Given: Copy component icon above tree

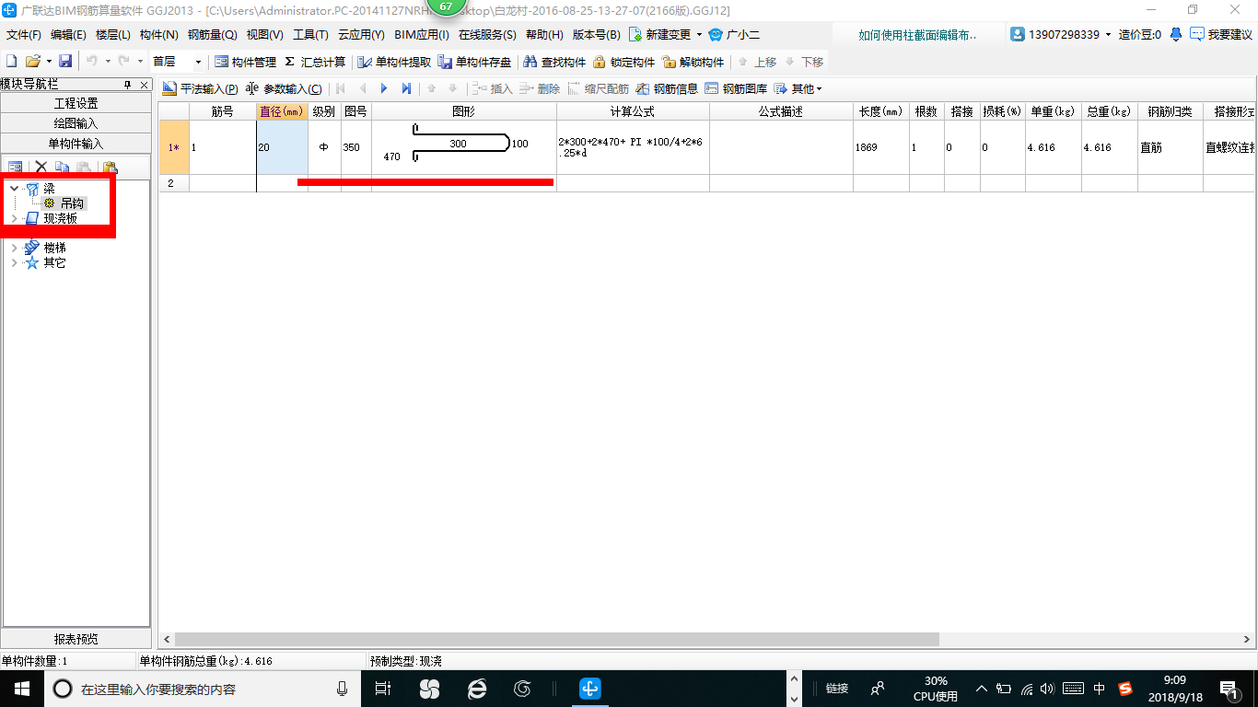Looking at the screenshot, I should tap(63, 167).
